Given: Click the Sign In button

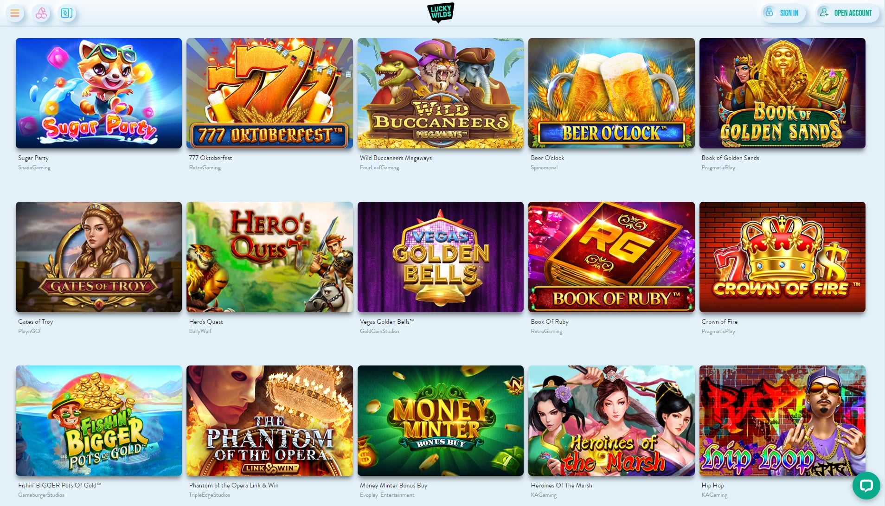Looking at the screenshot, I should 783,13.
